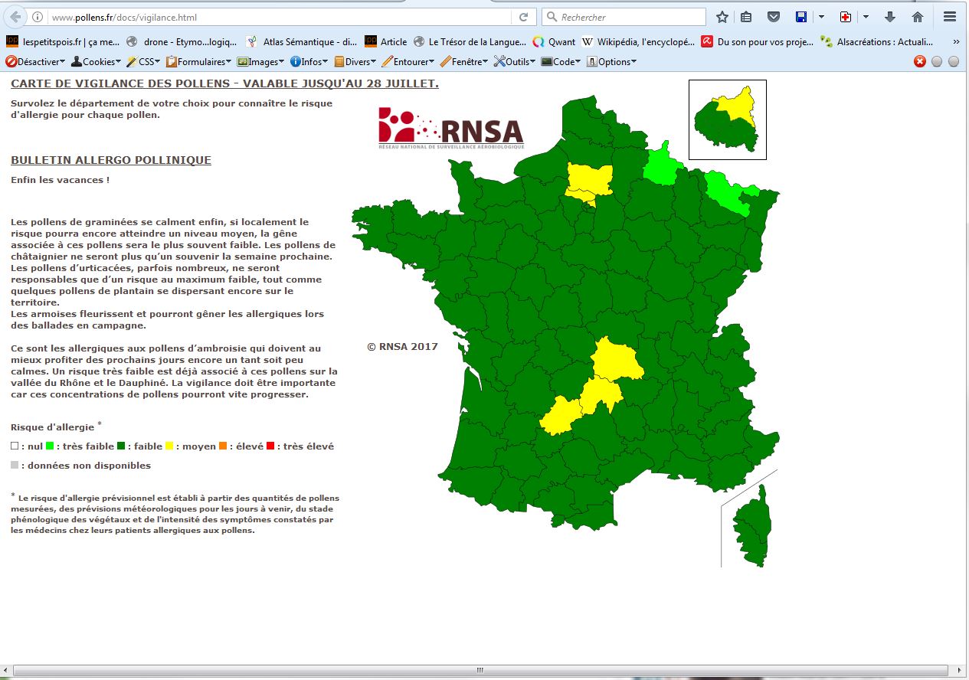Viewport: 969px width, 680px height.
Task: Open the Désactiver dropdown menu
Action: (37, 62)
